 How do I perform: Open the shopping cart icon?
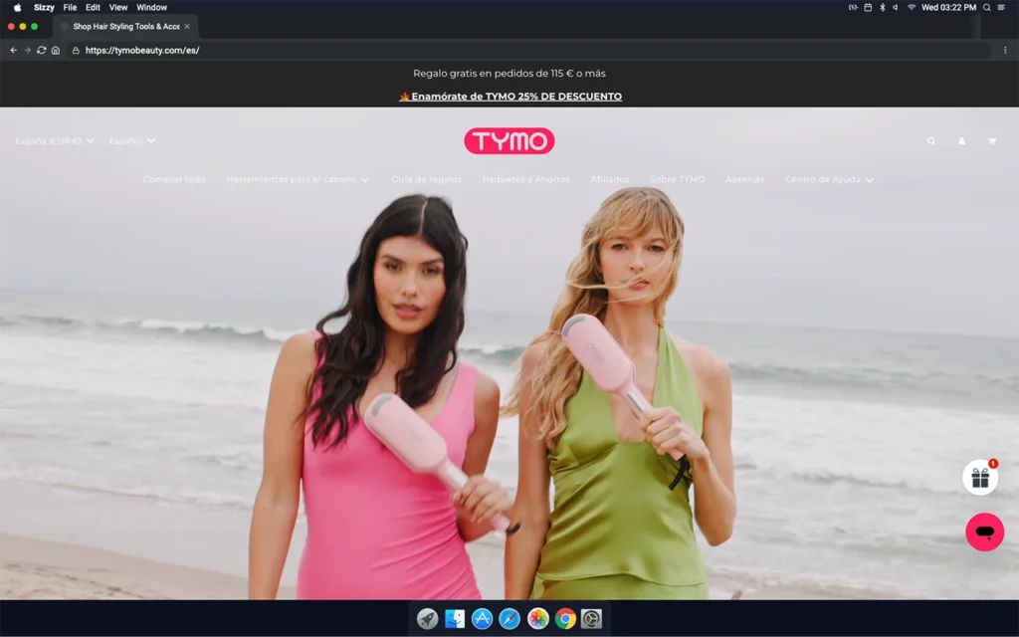point(991,141)
